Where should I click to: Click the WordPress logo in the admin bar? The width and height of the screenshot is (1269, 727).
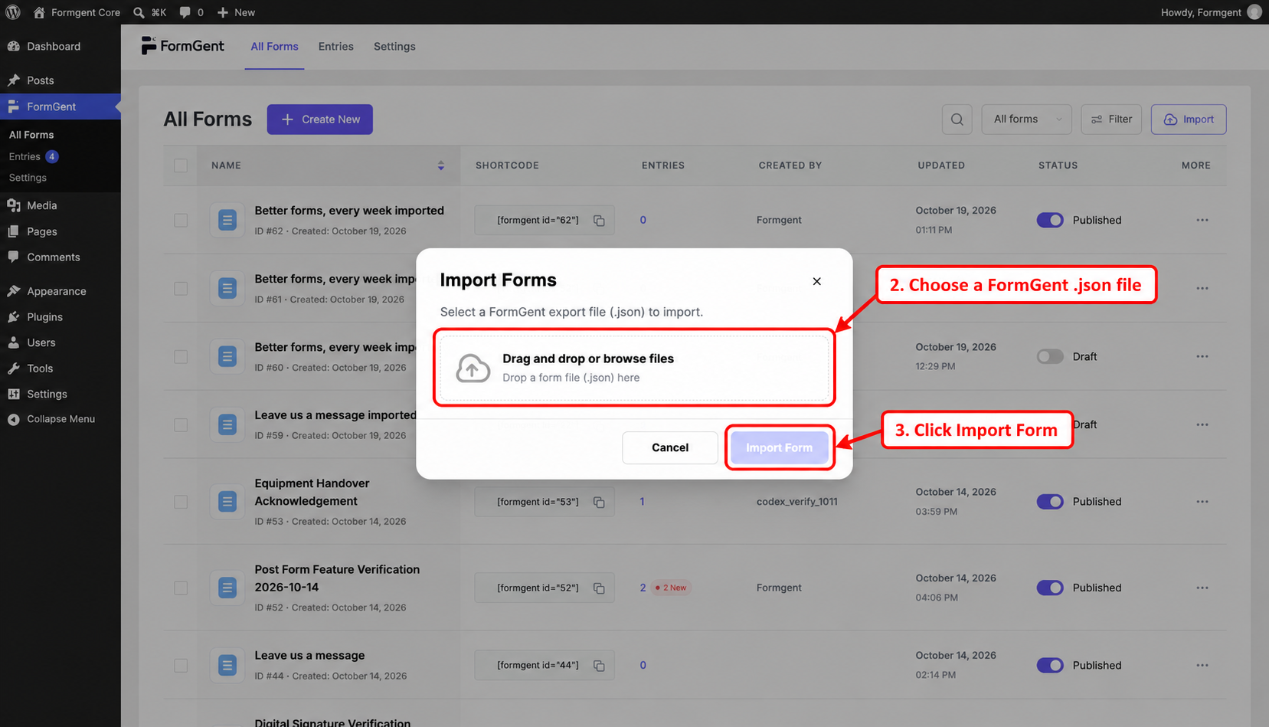pyautogui.click(x=13, y=12)
